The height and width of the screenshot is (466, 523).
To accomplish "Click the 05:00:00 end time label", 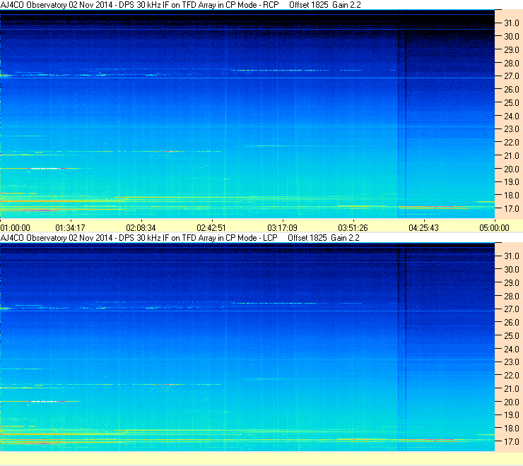I will 494,227.
